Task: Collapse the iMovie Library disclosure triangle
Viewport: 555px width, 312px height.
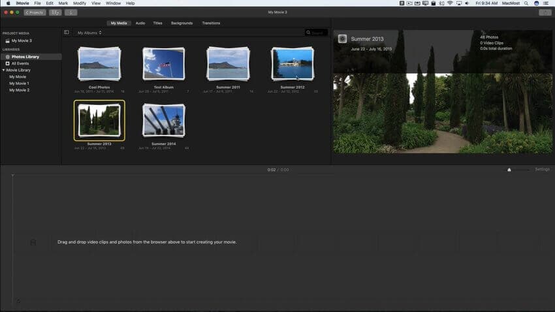Action: tap(3, 70)
